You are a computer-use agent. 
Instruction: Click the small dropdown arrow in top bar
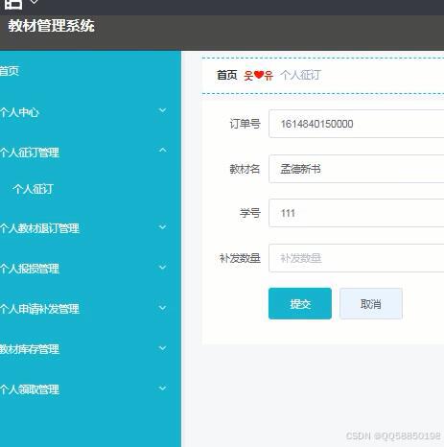pyautogui.click(x=35, y=2)
